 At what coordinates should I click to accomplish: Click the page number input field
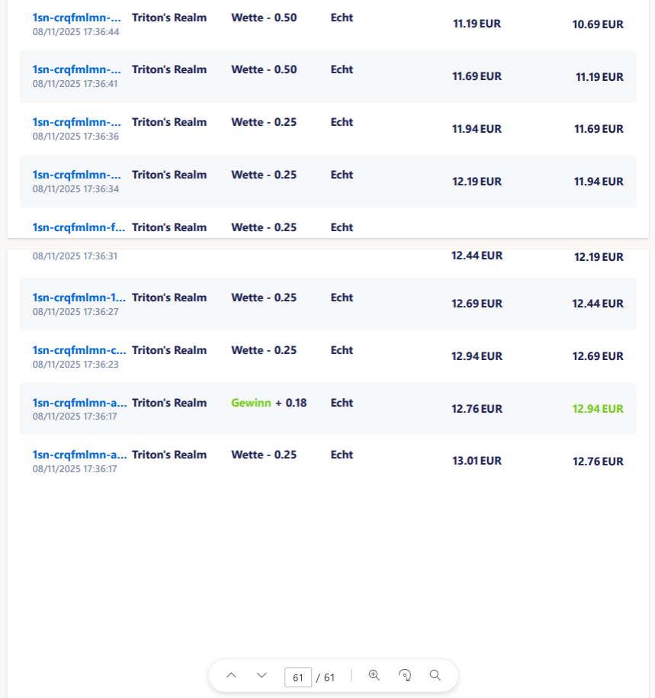tap(297, 677)
